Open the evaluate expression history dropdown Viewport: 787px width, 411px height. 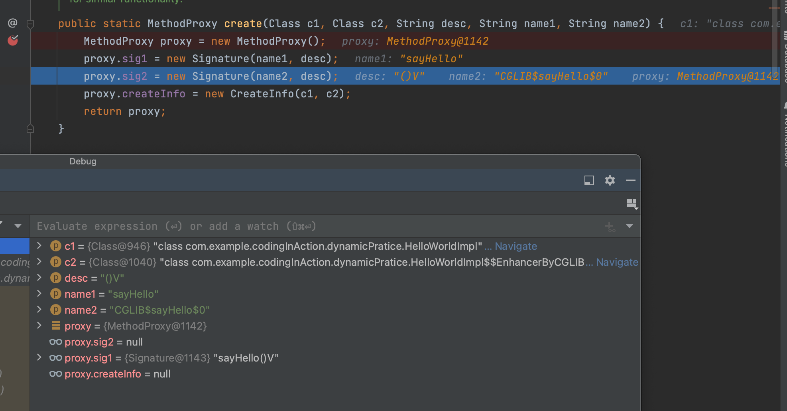(x=630, y=226)
